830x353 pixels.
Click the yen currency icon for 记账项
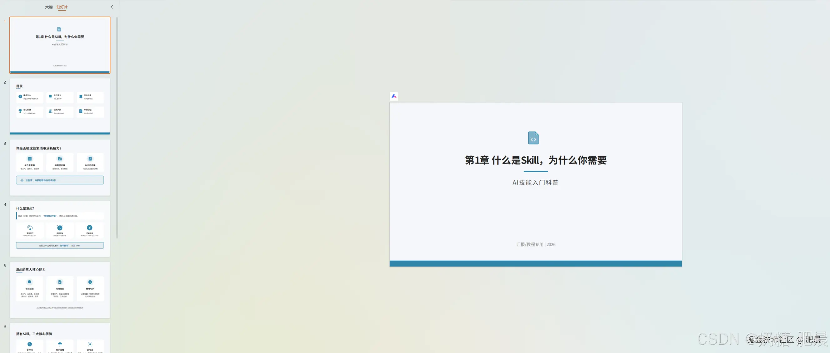(x=89, y=228)
